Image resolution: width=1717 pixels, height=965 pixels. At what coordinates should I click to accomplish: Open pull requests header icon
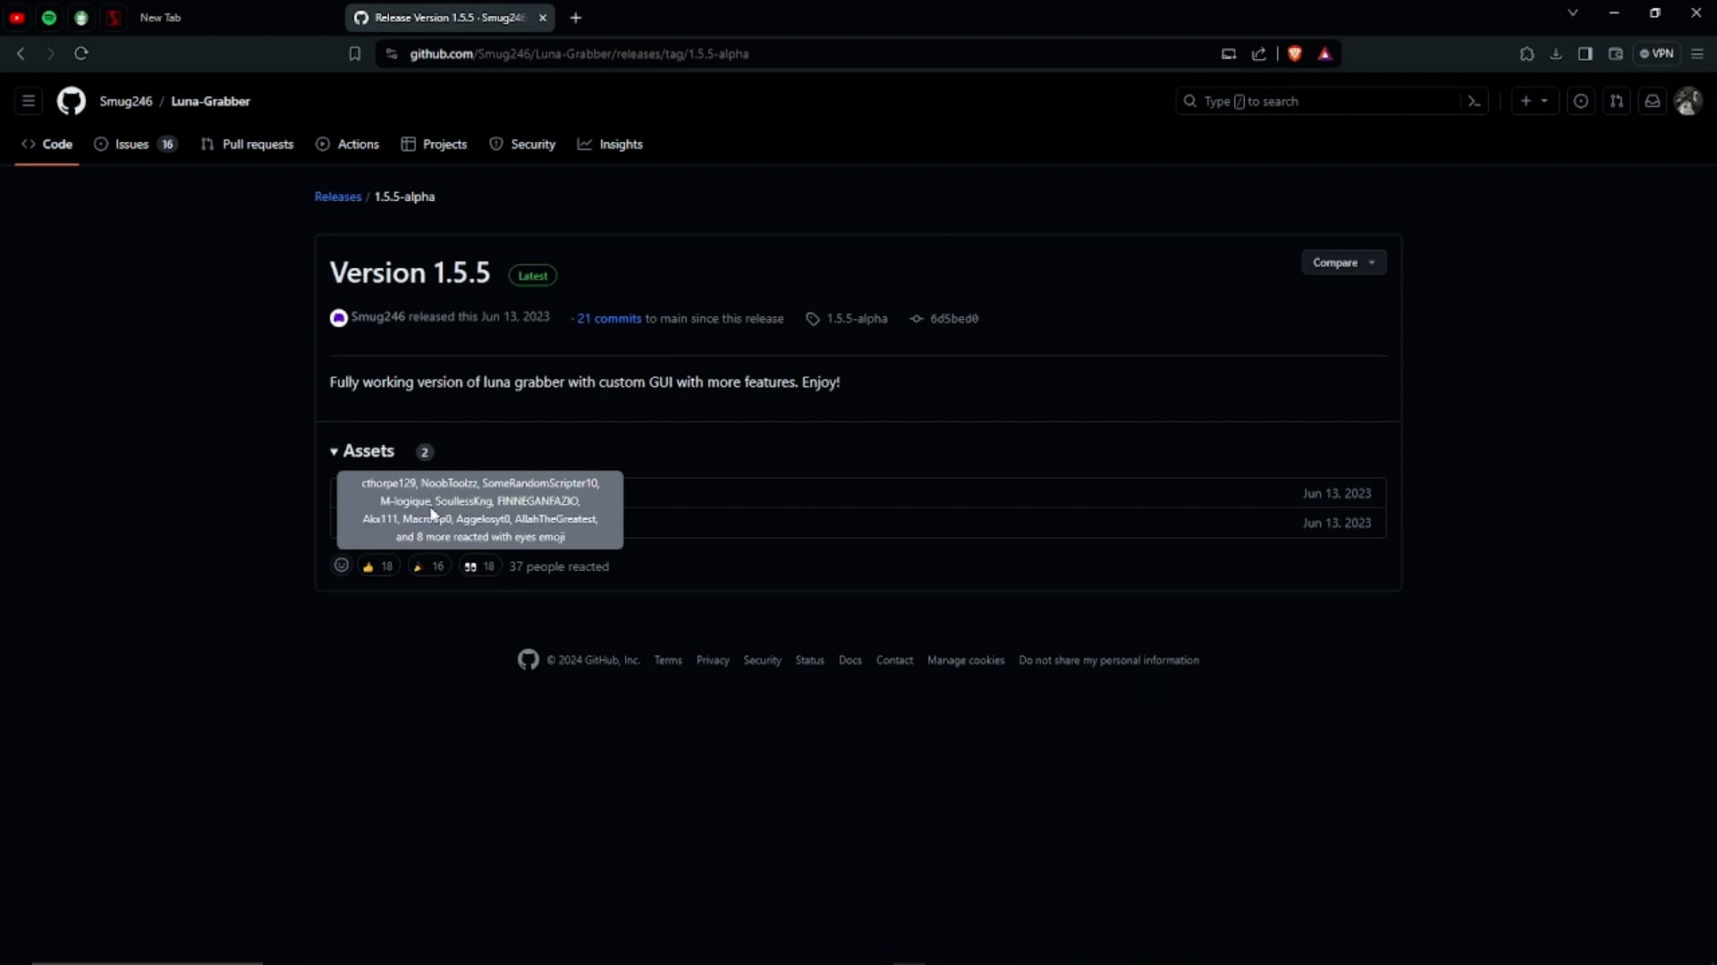tap(1617, 101)
